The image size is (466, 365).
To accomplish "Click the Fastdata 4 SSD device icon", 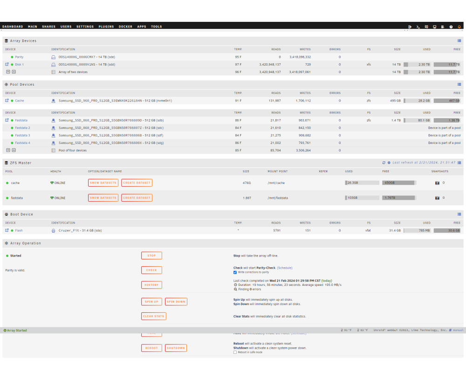I will coord(54,143).
